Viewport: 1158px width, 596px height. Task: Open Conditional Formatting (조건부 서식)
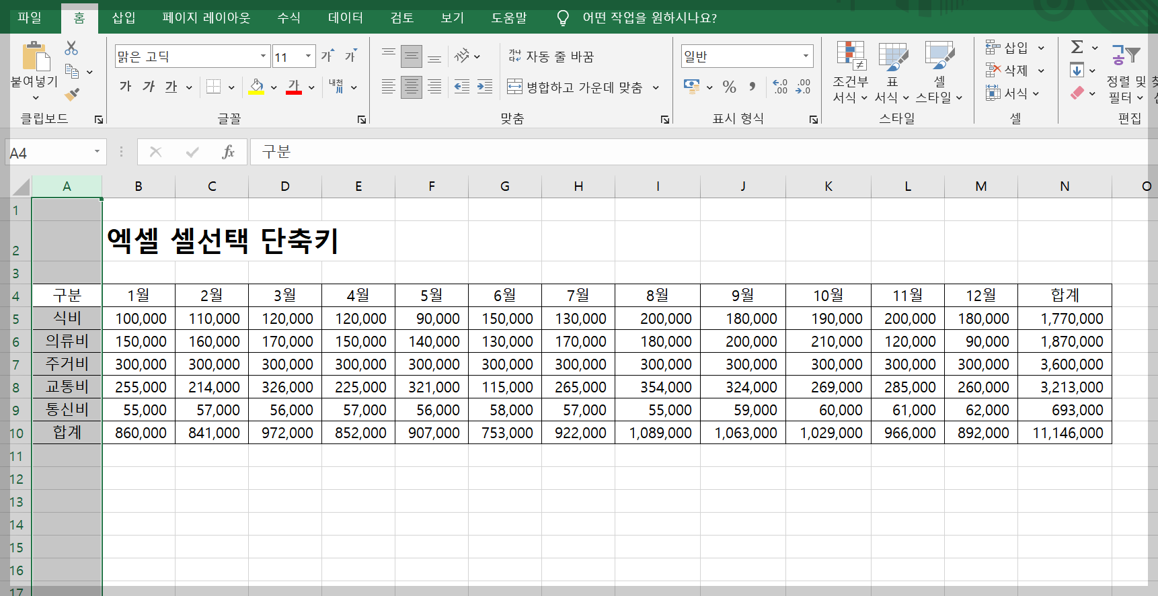(x=851, y=73)
